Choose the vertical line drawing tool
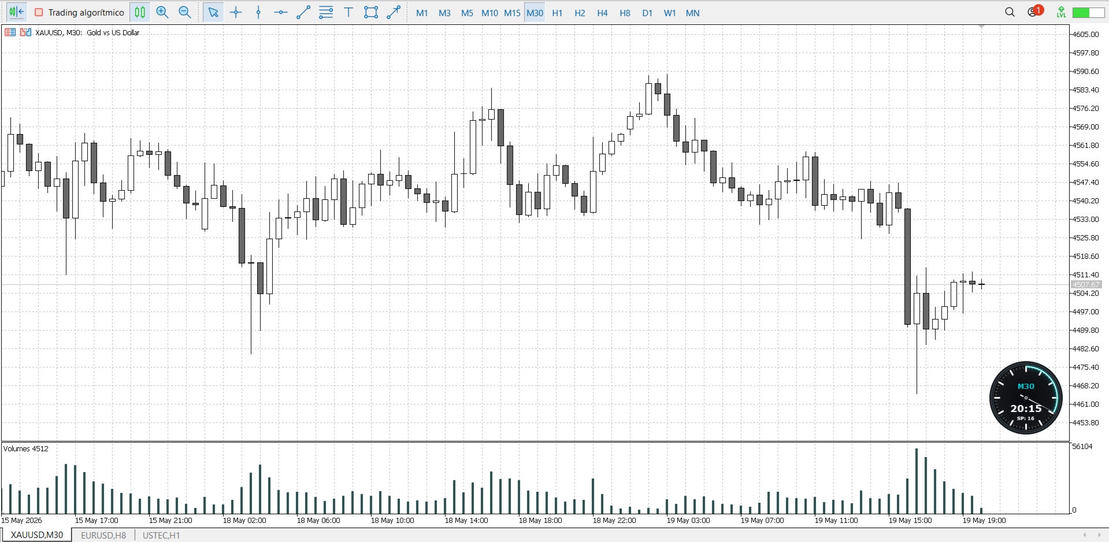1109x542 pixels. point(258,12)
